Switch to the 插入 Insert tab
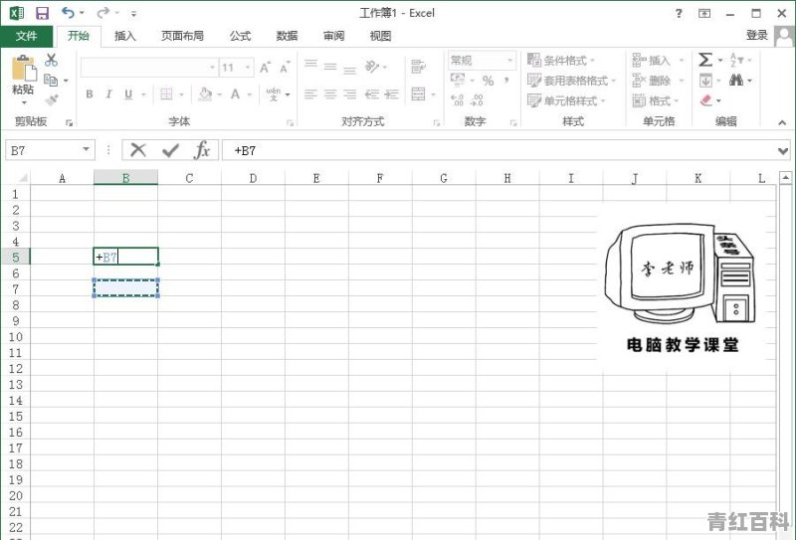Screen dimensions: 796x540 tap(125, 36)
